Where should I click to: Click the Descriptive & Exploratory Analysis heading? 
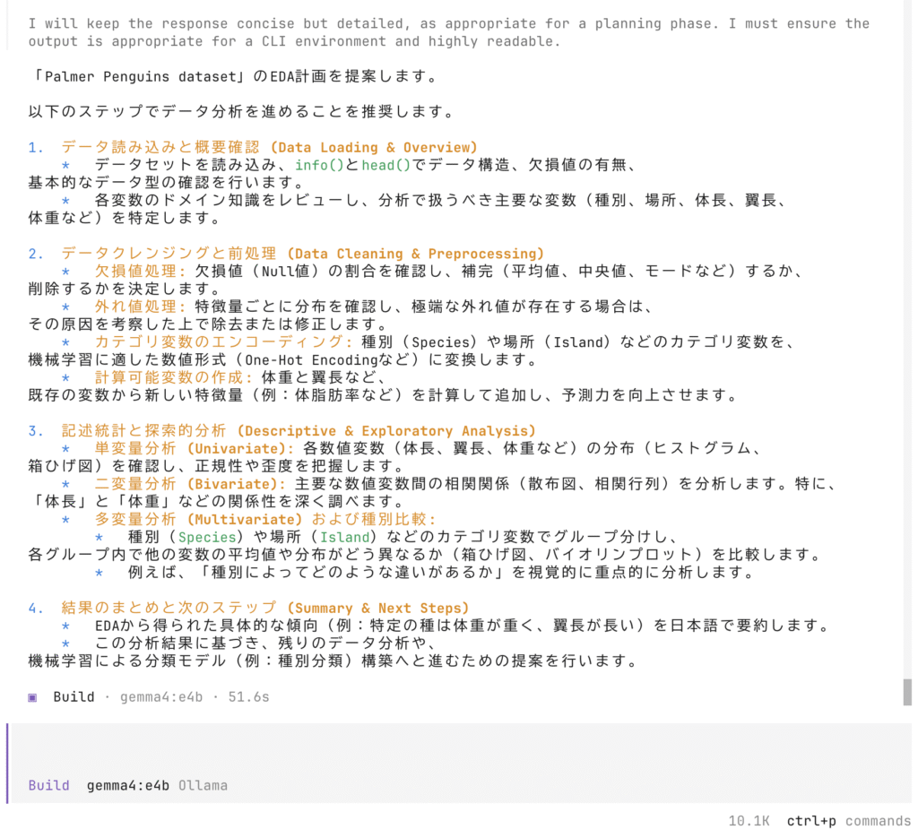[x=299, y=431]
